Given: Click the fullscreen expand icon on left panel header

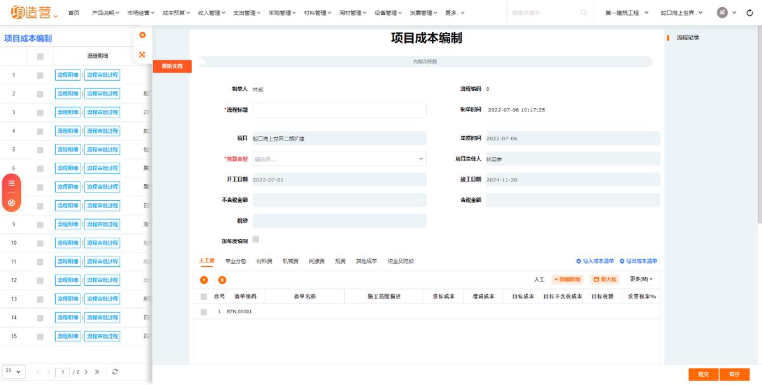Looking at the screenshot, I should (x=142, y=55).
